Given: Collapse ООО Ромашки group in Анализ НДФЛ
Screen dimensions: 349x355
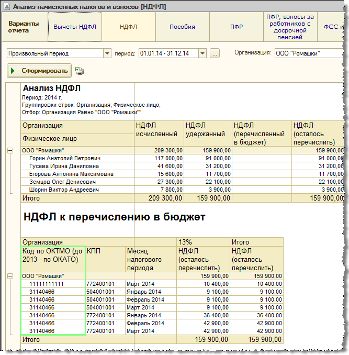Looking at the screenshot, I should [x=10, y=150].
